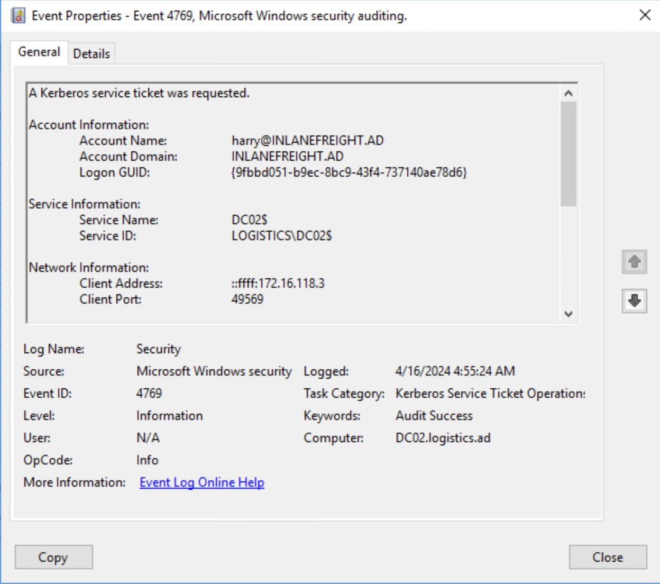
Task: Click the Kerberos Service Ticket Operation task category
Action: click(490, 394)
